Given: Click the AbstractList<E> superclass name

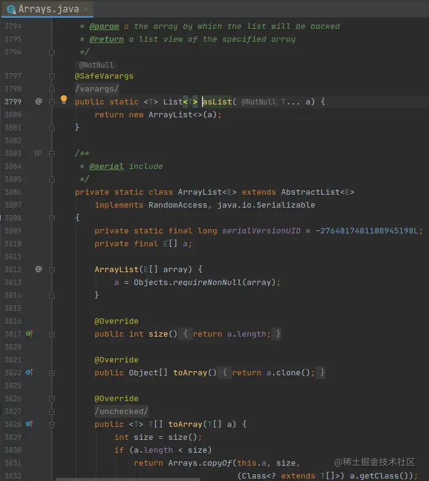Looking at the screenshot, I should [x=317, y=192].
